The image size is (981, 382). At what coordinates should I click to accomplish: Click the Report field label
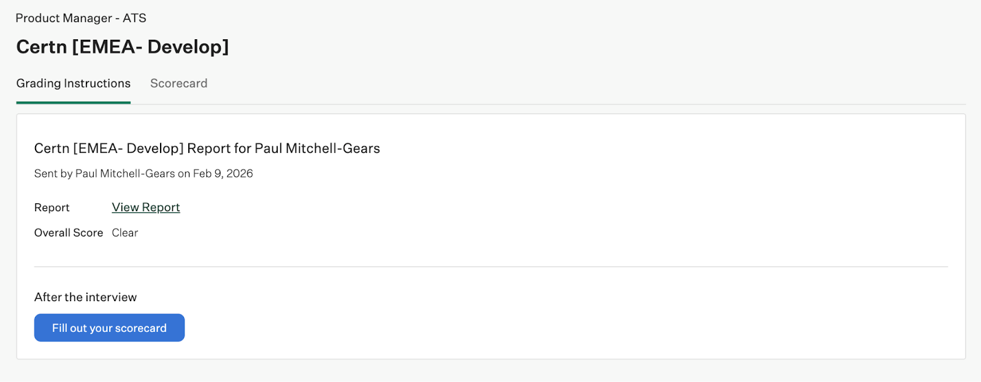pyautogui.click(x=52, y=208)
